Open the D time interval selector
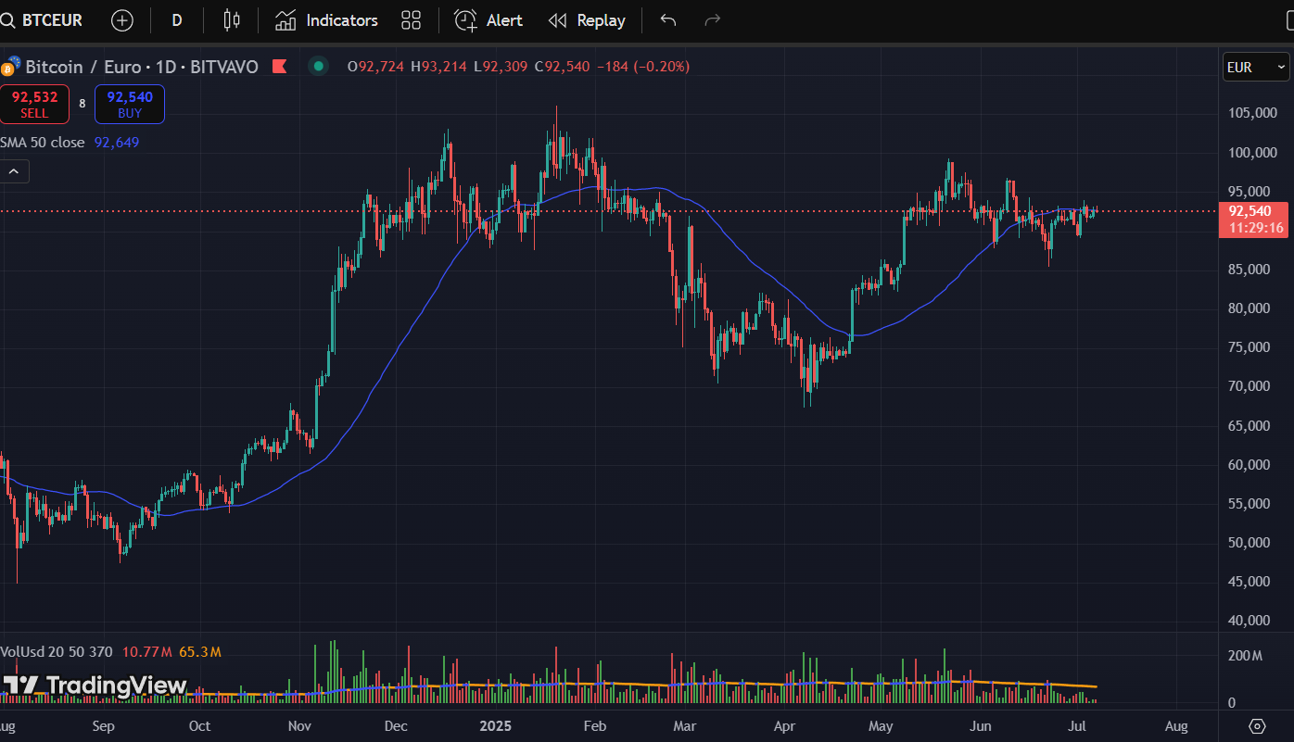 pyautogui.click(x=177, y=20)
